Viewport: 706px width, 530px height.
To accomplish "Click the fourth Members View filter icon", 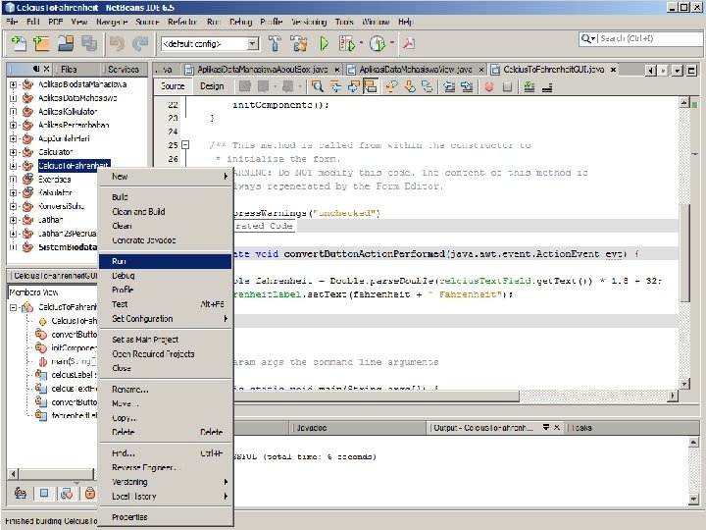I will [x=90, y=493].
